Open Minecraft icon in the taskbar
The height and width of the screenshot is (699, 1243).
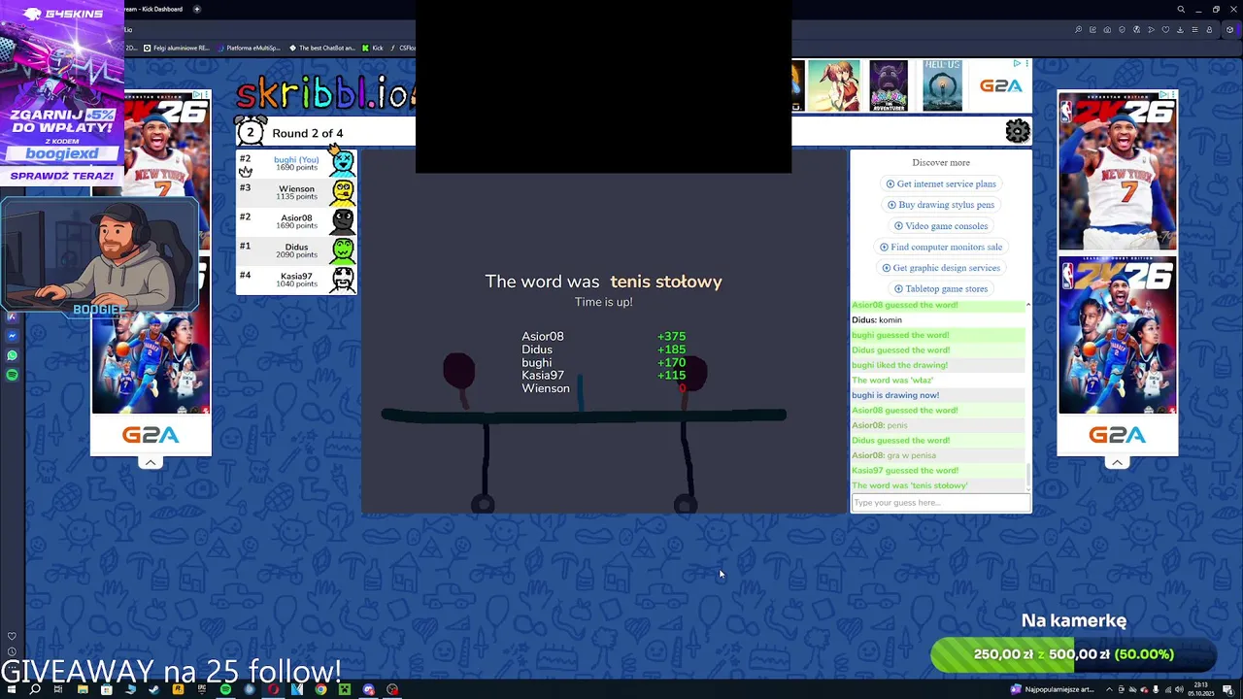[x=344, y=689]
